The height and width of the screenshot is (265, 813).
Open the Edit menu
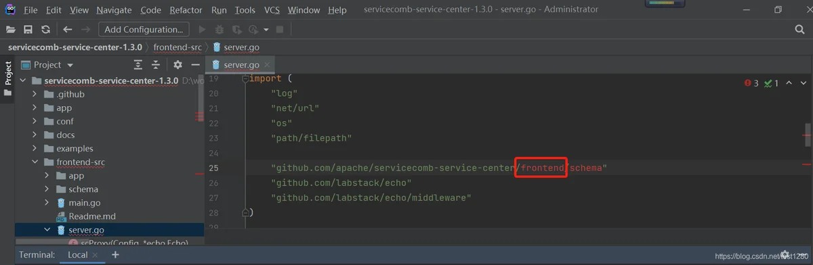[x=54, y=10]
